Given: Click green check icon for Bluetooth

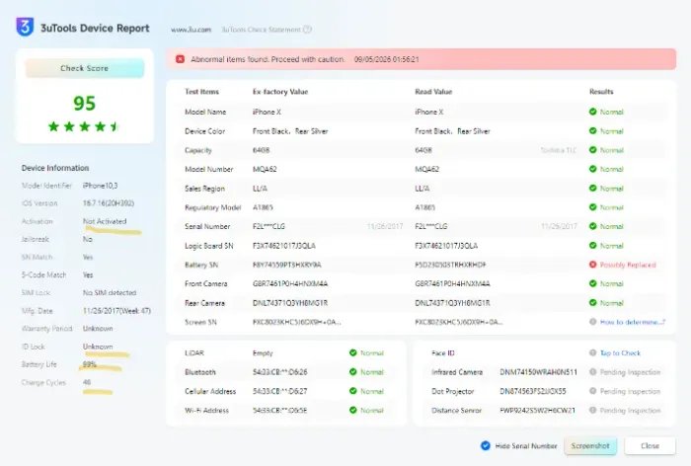Looking at the screenshot, I should (x=353, y=372).
